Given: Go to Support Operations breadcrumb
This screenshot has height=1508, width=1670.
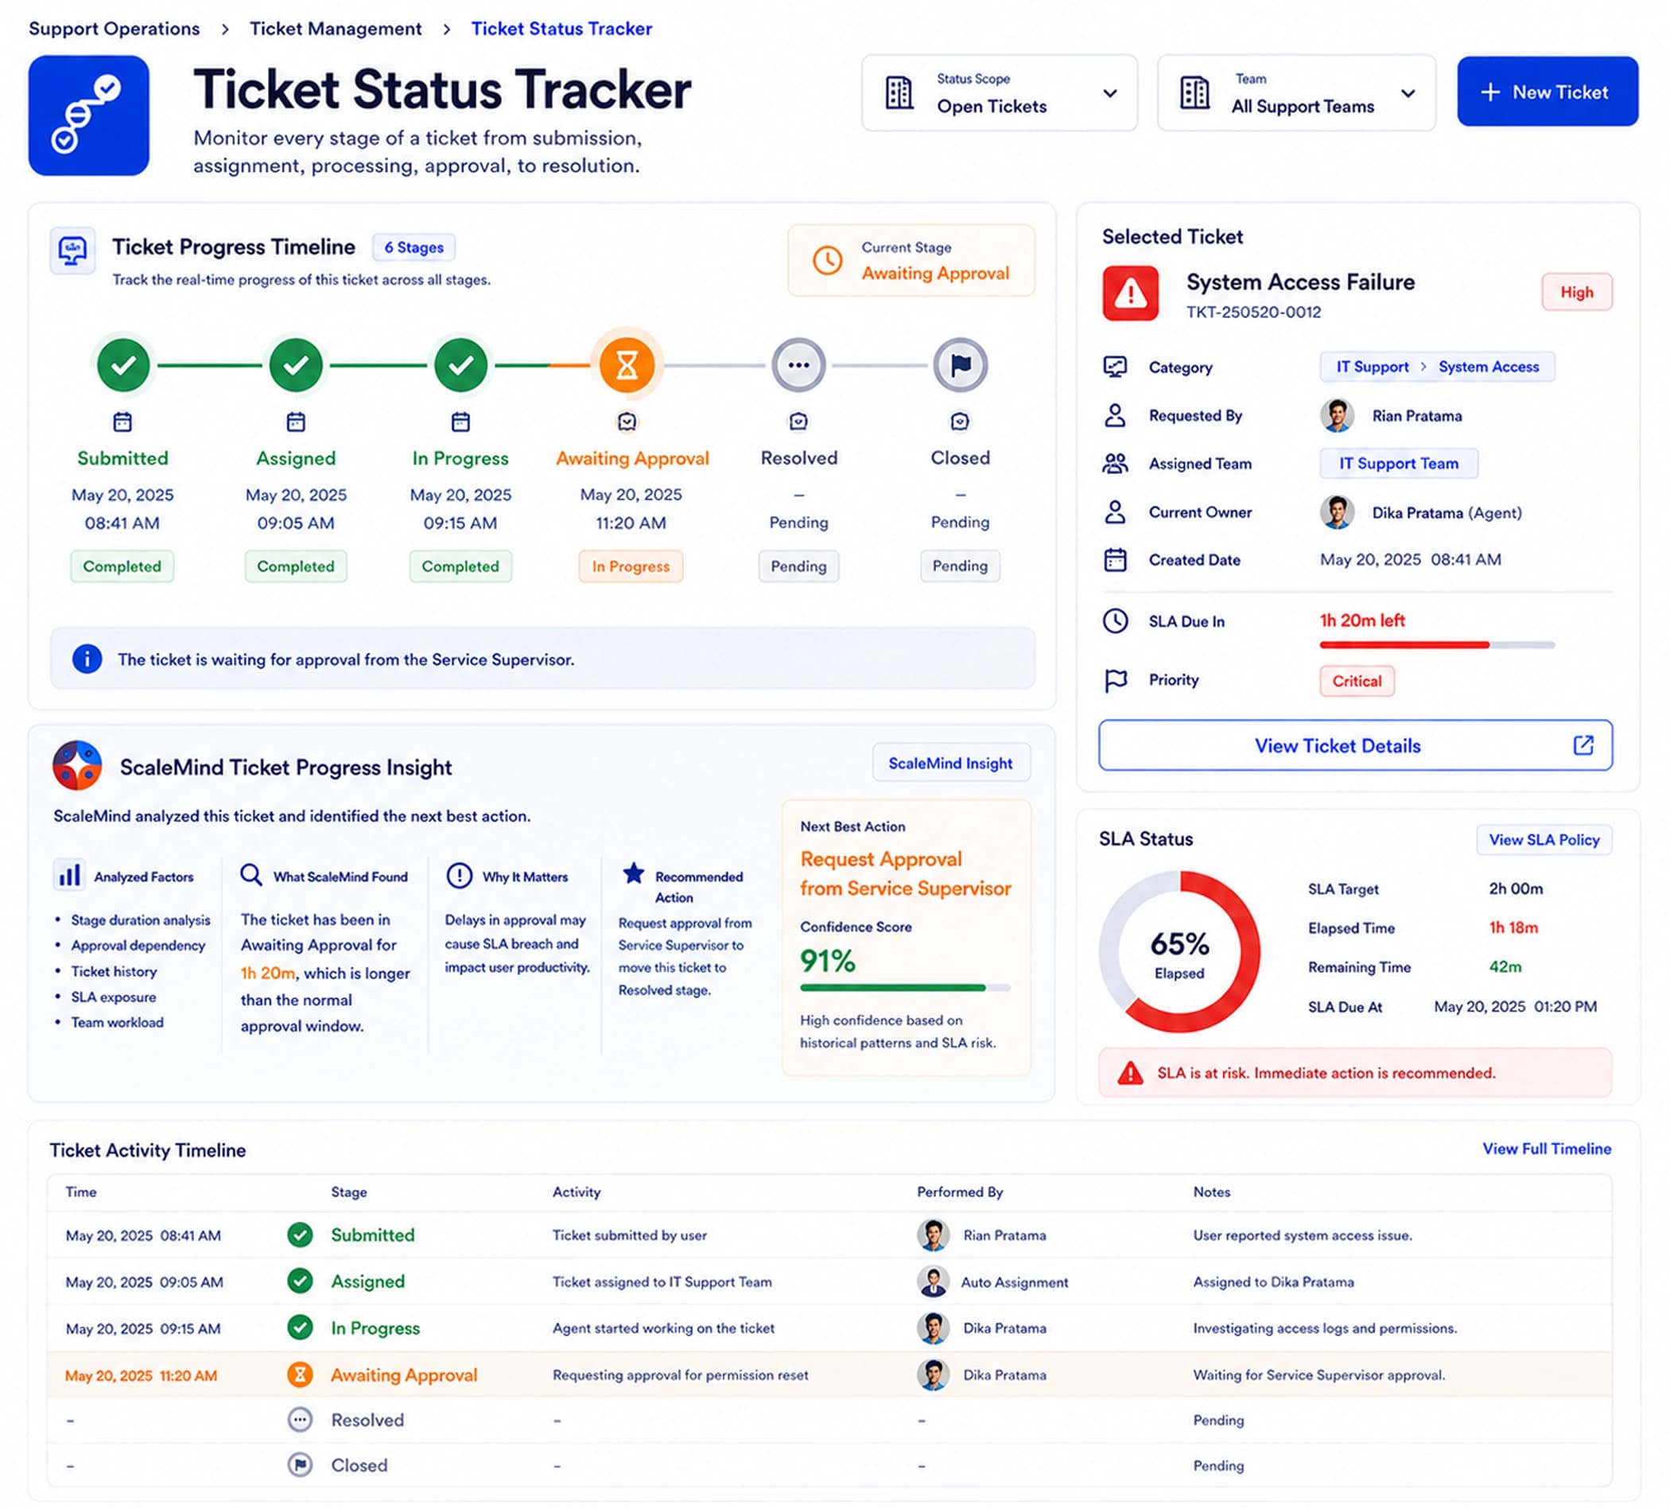Looking at the screenshot, I should [x=115, y=28].
